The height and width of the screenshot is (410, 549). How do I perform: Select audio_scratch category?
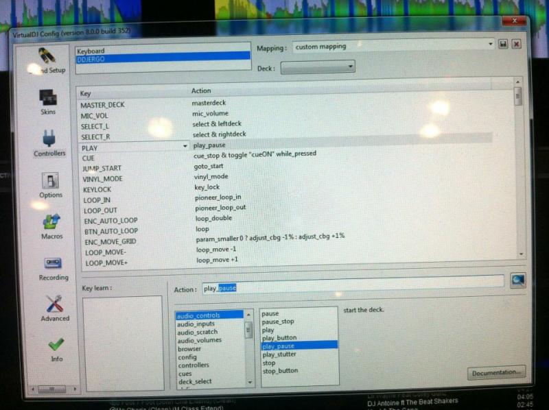[198, 332]
